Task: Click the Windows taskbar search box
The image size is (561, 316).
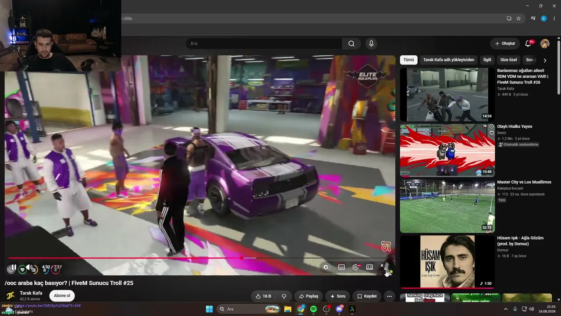Action: 249,309
